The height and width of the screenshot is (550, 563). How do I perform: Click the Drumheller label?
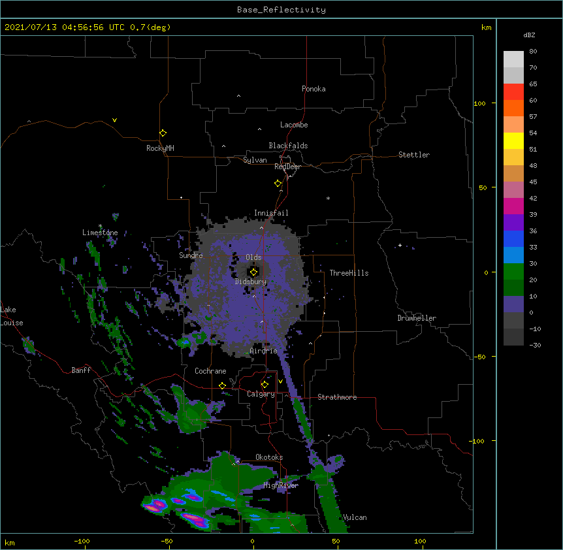click(x=417, y=318)
